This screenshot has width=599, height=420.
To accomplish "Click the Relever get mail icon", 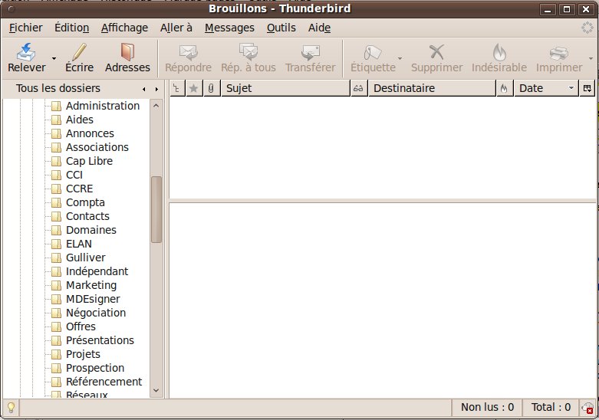I will 27,52.
